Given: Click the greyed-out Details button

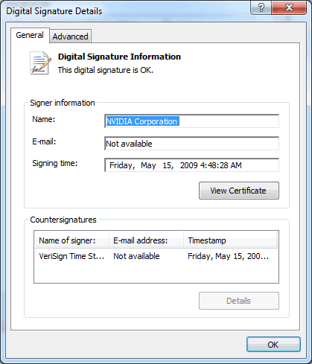Looking at the screenshot, I should [x=239, y=301].
